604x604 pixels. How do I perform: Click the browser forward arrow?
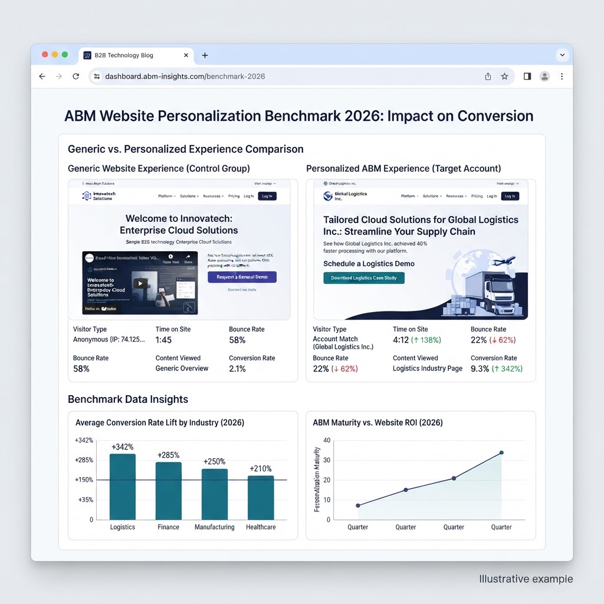59,76
